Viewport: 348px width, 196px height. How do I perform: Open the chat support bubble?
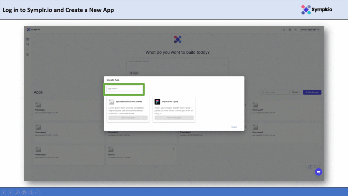(x=318, y=172)
